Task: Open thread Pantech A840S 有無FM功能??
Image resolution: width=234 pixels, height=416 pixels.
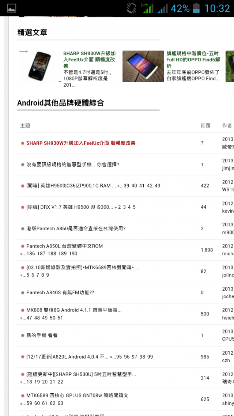Action: tap(60, 293)
